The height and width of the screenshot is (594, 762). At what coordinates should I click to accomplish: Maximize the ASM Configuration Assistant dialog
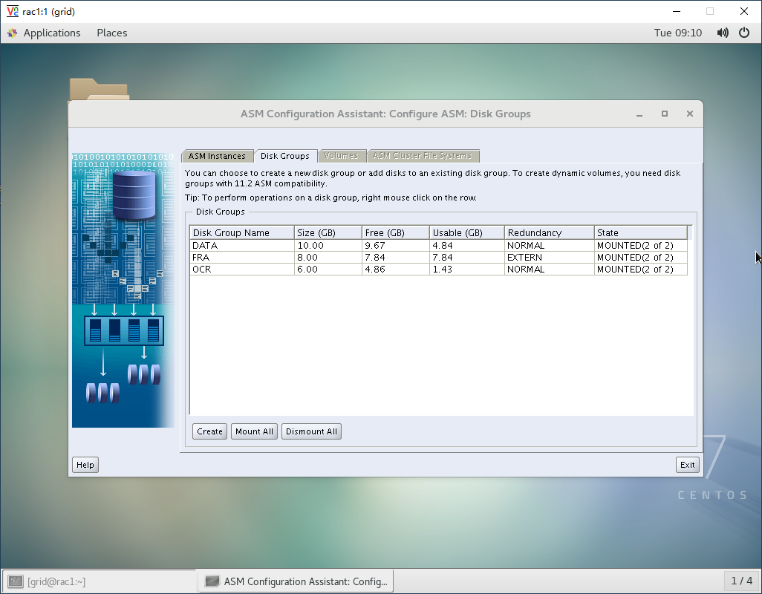tap(664, 114)
